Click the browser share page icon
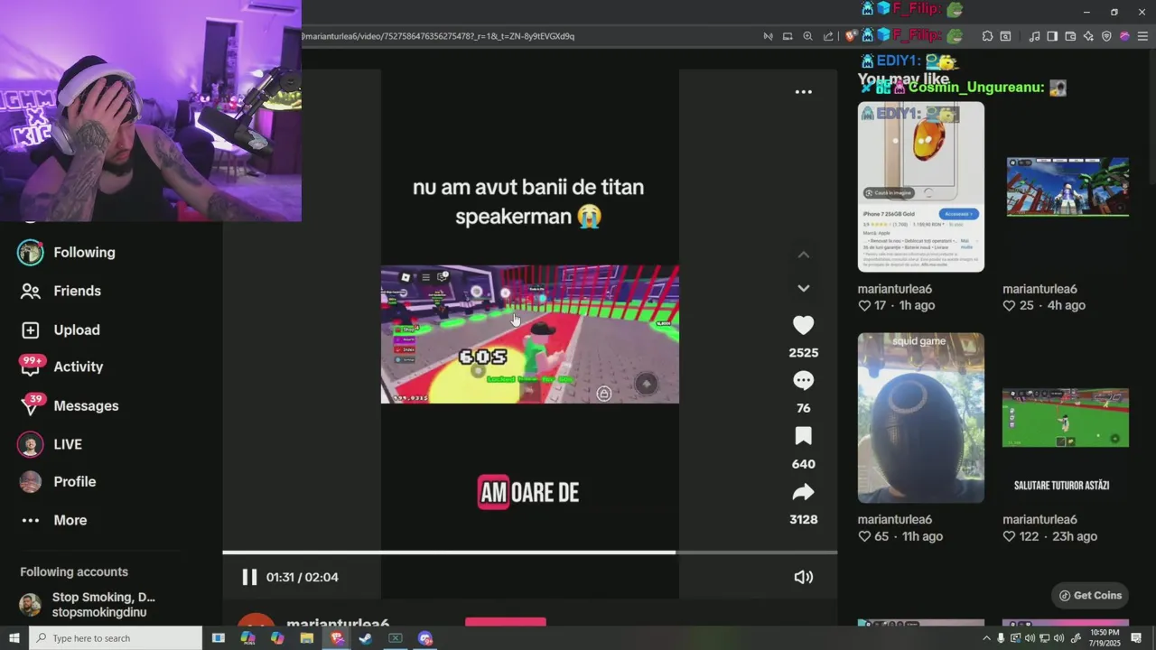This screenshot has height=650, width=1156. [x=828, y=36]
